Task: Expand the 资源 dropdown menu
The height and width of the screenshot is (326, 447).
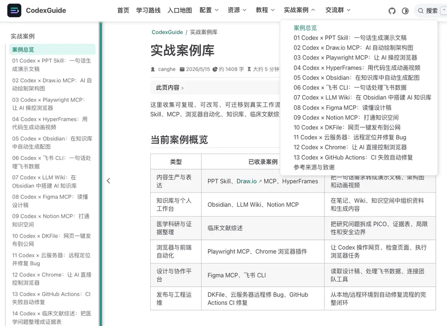Action: click(237, 10)
